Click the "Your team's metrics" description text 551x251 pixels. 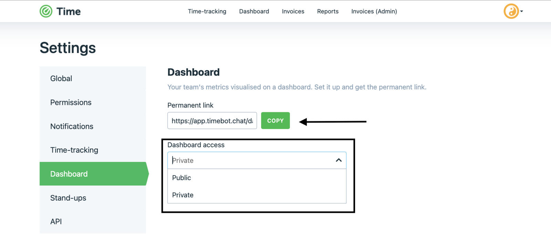(297, 87)
